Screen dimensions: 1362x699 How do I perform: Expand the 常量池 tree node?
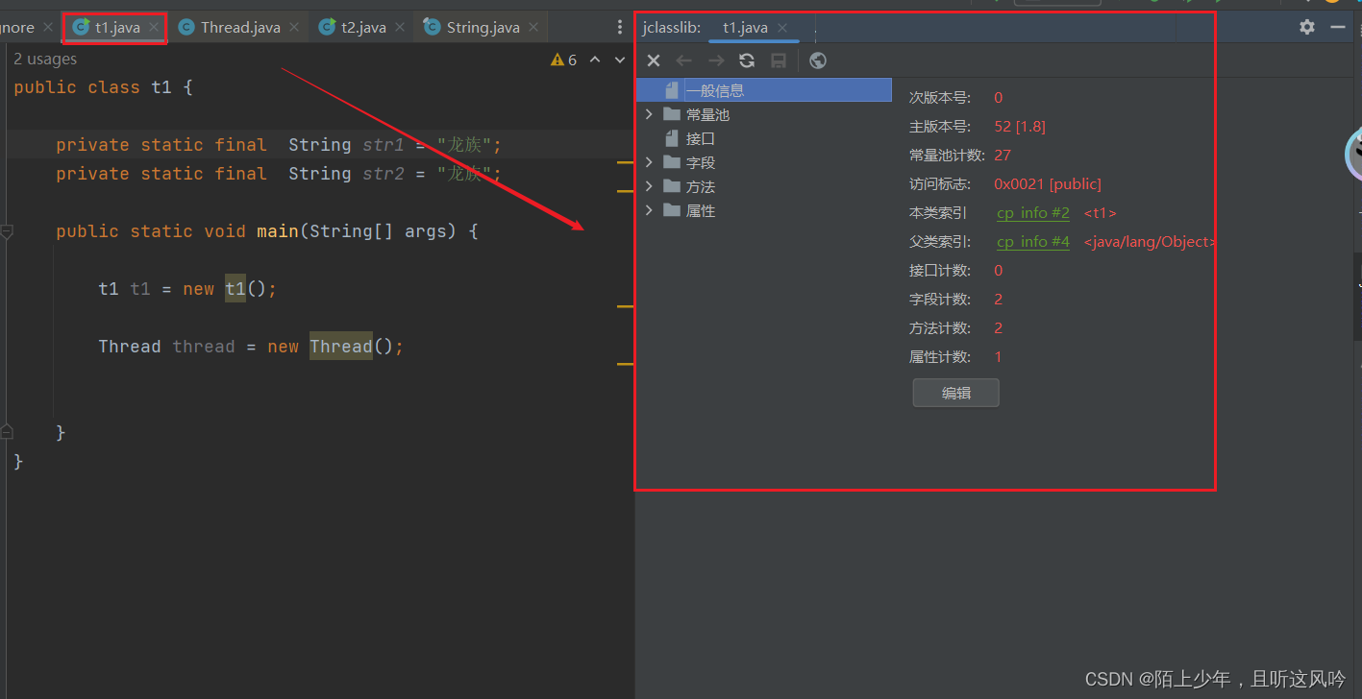click(x=649, y=114)
